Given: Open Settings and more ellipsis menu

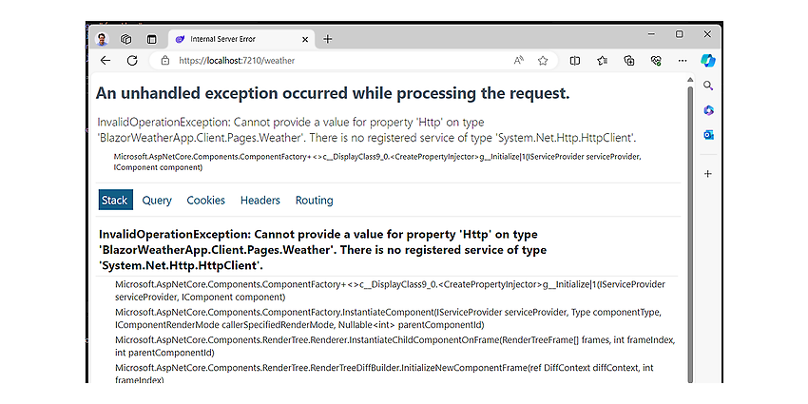Looking at the screenshot, I should coord(683,61).
